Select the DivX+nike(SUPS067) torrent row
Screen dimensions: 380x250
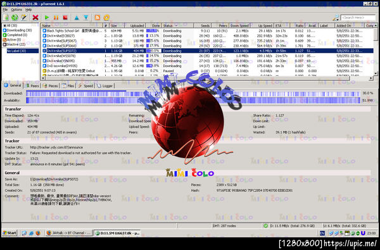(x=207, y=41)
